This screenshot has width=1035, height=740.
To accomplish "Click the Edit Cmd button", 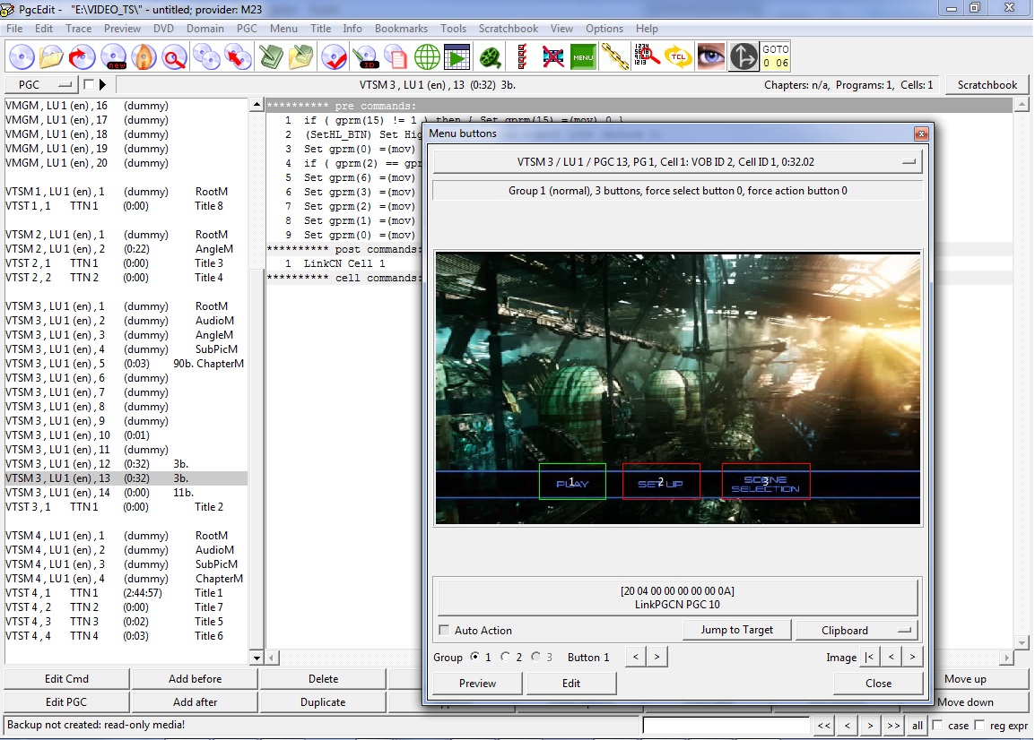I will point(66,679).
